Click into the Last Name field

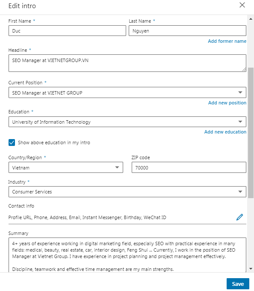point(187,31)
